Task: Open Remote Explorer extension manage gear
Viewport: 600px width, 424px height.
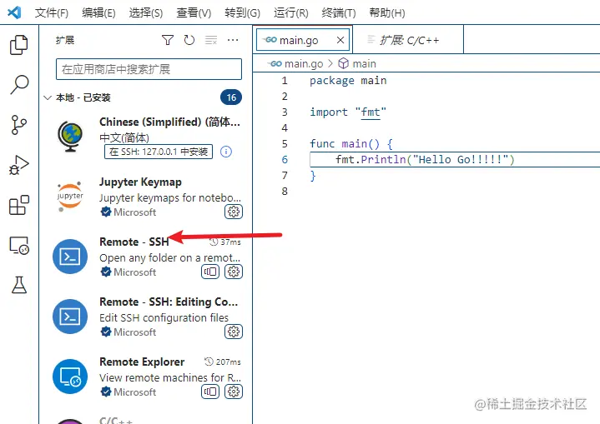Action: click(234, 392)
